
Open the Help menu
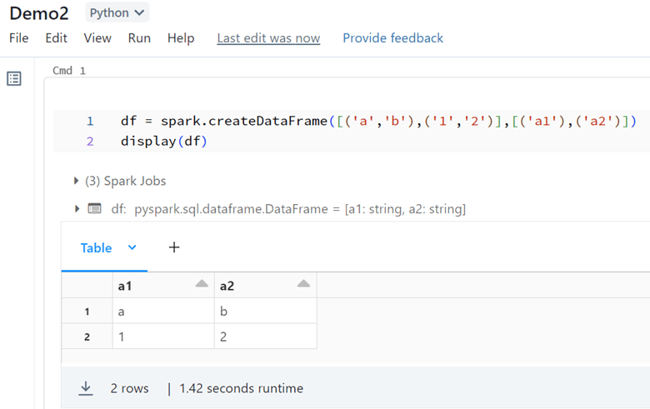[181, 38]
